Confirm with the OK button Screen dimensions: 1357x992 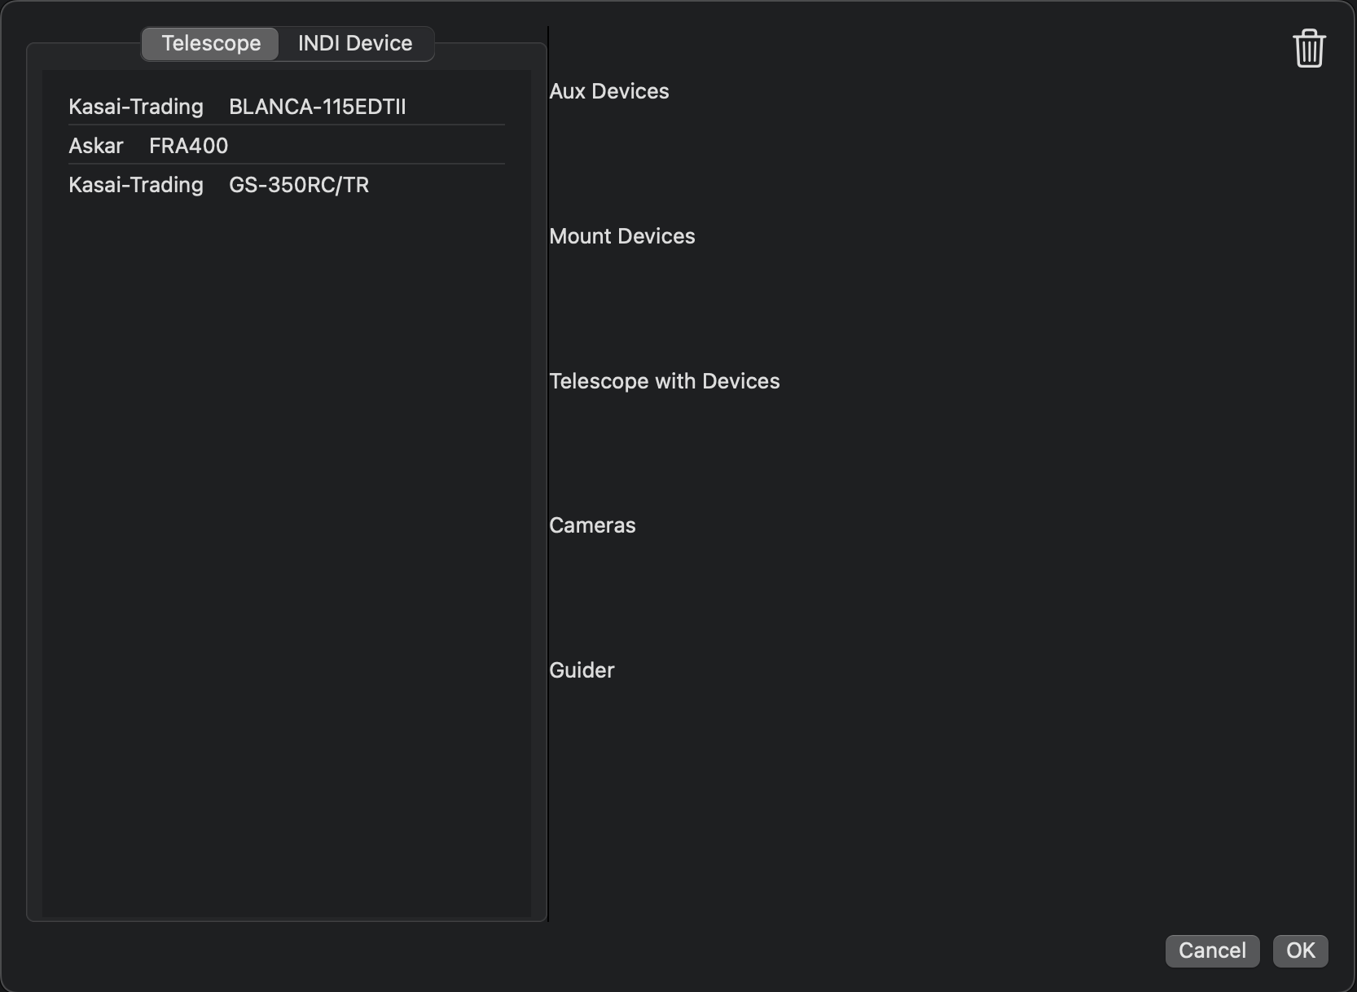[1300, 950]
